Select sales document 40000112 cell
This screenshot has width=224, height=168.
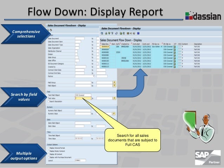[x=105, y=64]
